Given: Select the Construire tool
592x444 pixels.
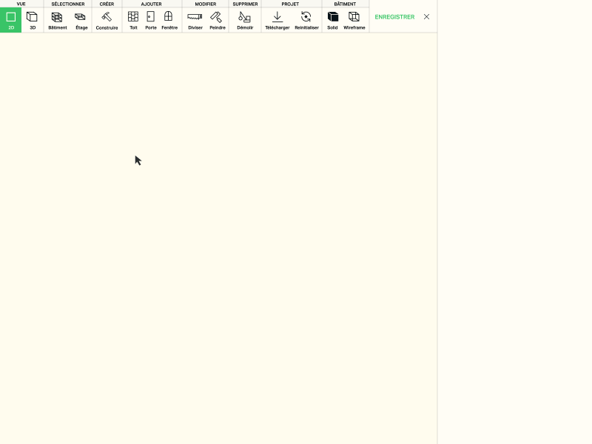Looking at the screenshot, I should pyautogui.click(x=107, y=20).
